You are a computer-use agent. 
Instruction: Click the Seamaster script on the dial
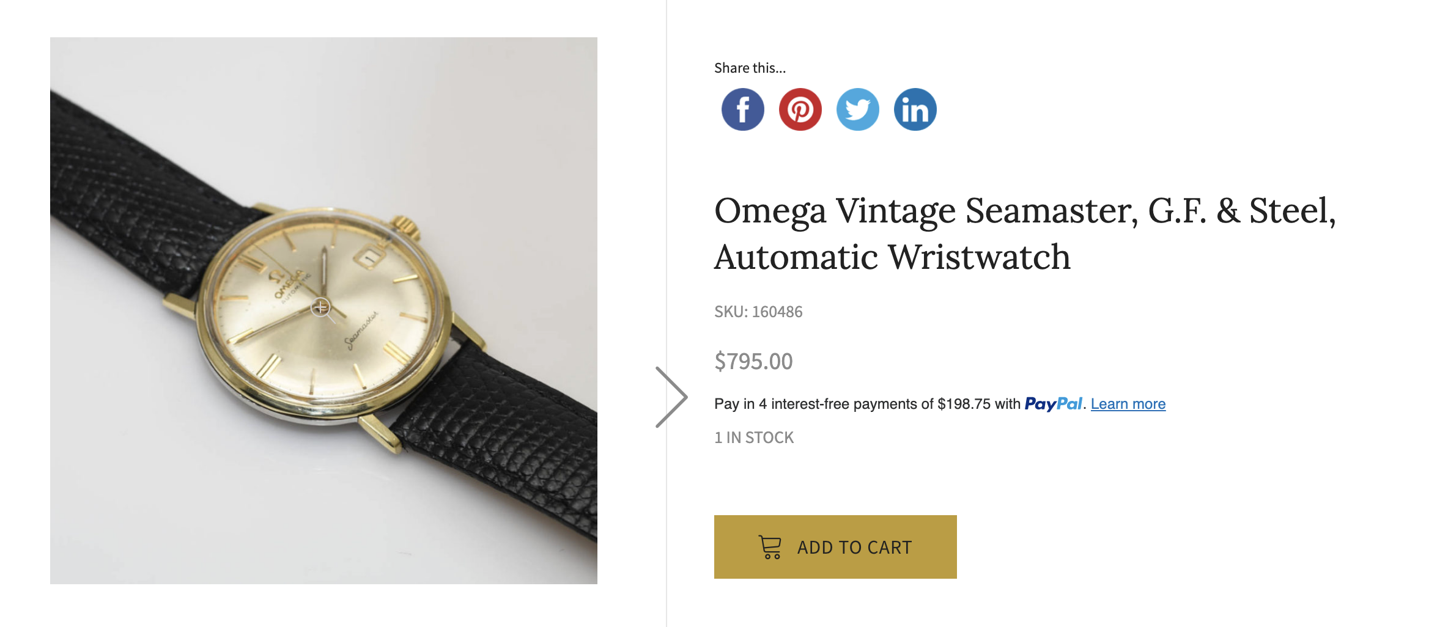coord(361,331)
